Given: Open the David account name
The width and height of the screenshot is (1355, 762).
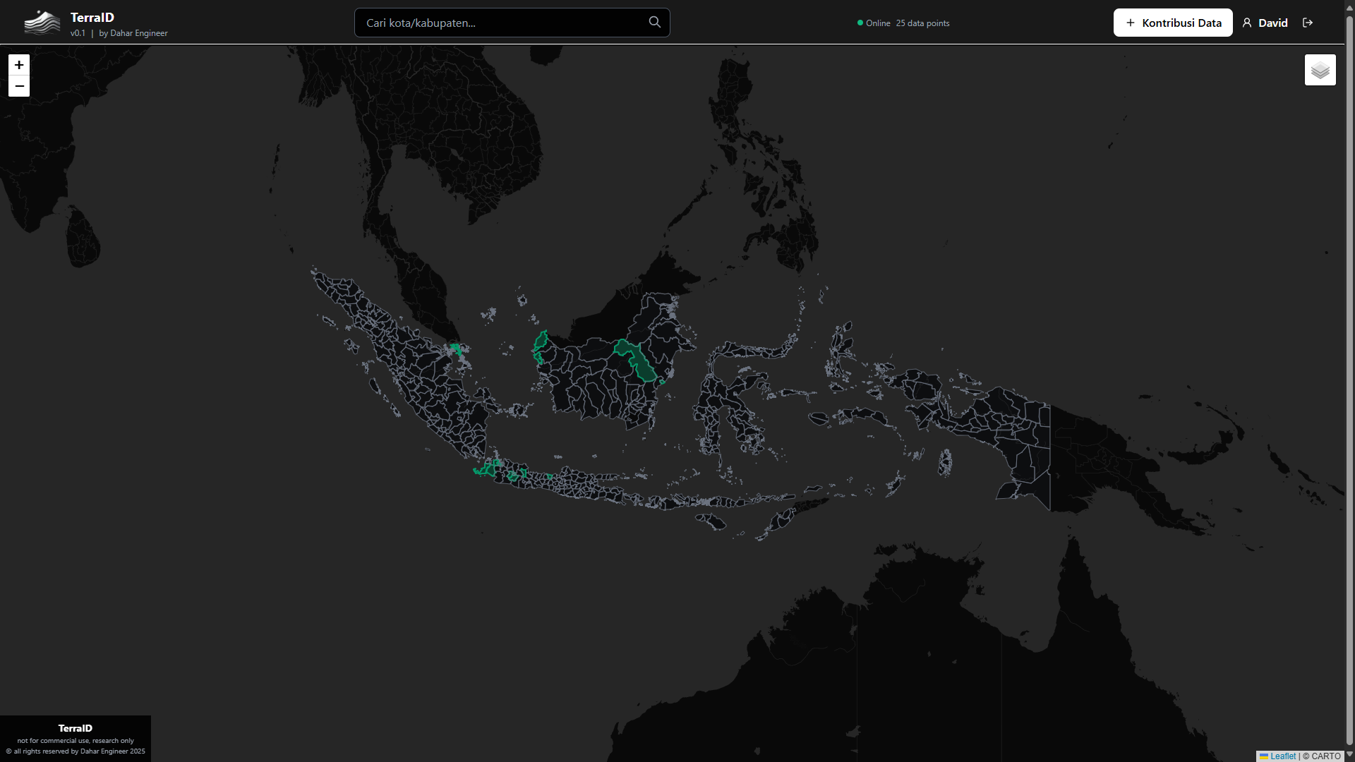Looking at the screenshot, I should pyautogui.click(x=1272, y=23).
